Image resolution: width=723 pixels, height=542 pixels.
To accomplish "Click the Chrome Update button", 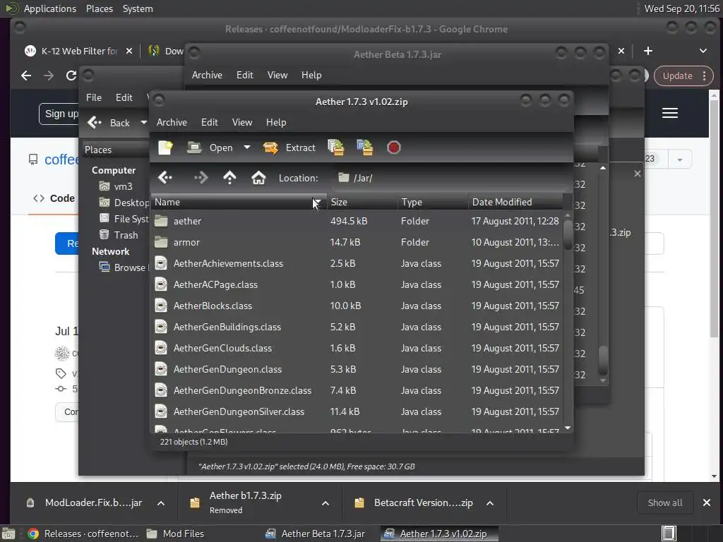I will [683, 76].
